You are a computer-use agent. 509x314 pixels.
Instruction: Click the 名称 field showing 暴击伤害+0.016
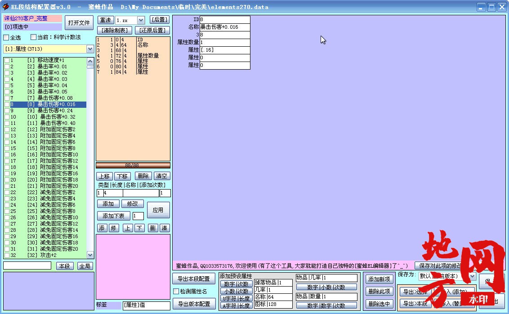(x=225, y=27)
